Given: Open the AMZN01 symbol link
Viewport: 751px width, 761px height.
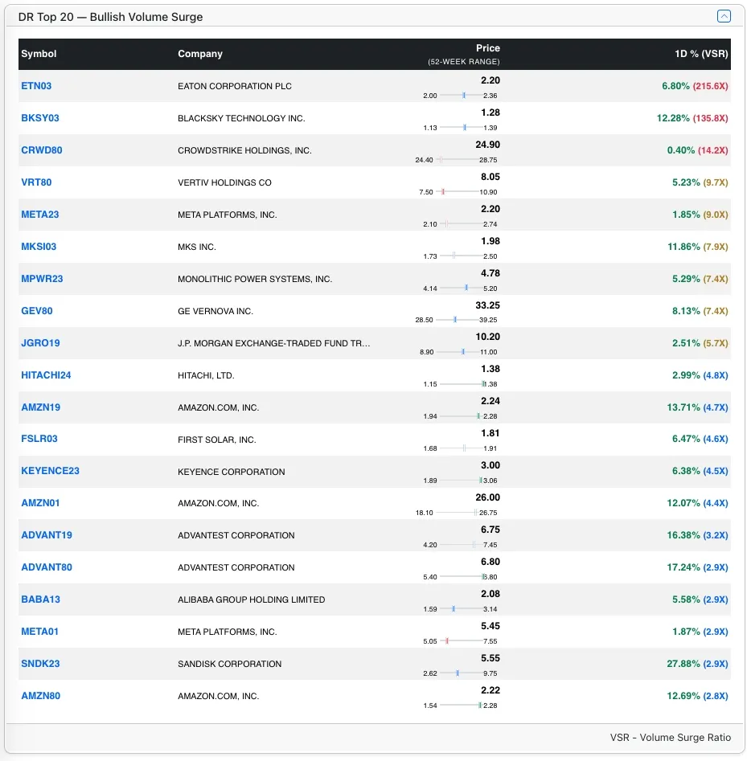Looking at the screenshot, I should [40, 503].
